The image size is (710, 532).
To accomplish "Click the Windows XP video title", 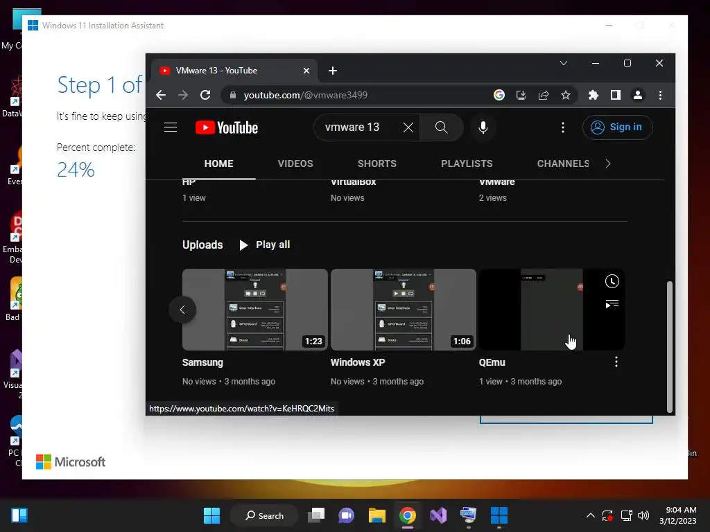I will pos(358,362).
